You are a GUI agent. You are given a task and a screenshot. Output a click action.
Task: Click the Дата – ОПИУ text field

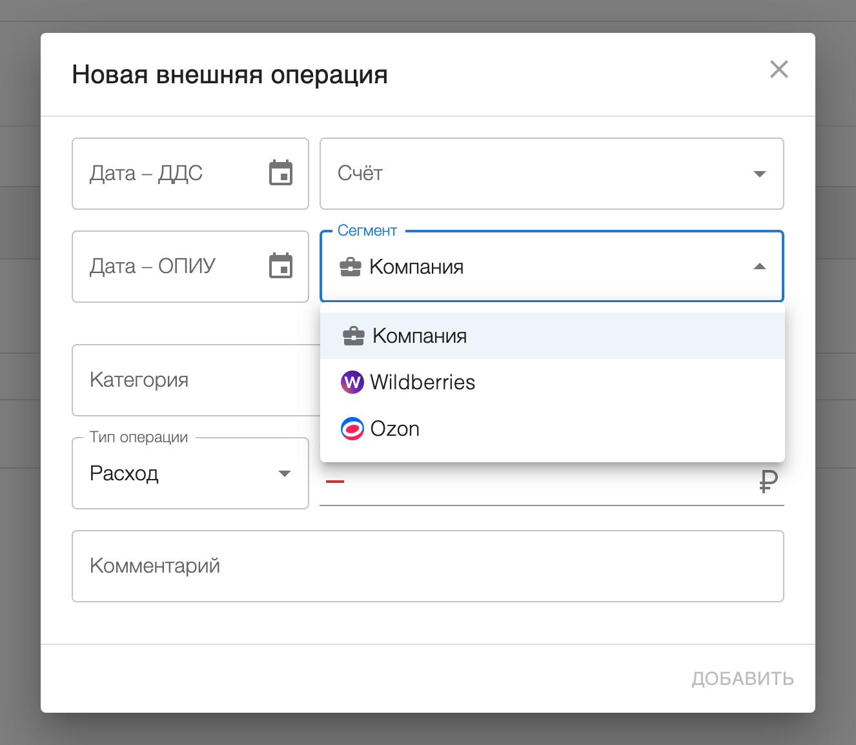[x=168, y=267]
